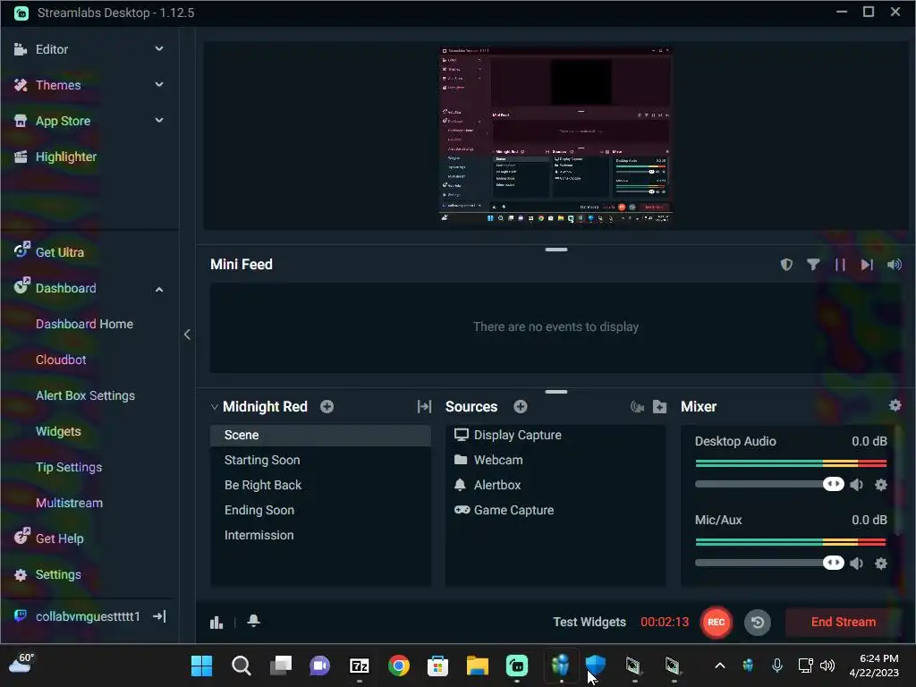Add a new scene
The width and height of the screenshot is (916, 687).
tap(327, 407)
